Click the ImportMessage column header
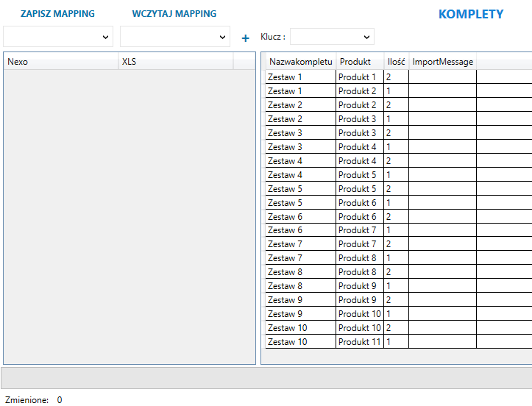Image resolution: width=532 pixels, height=406 pixels. coord(442,62)
